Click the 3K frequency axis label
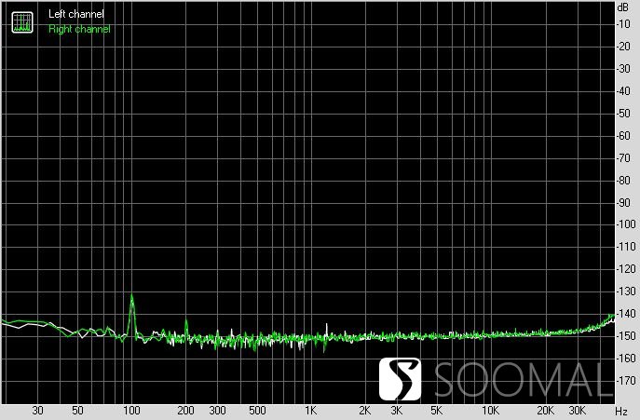 tap(396, 410)
